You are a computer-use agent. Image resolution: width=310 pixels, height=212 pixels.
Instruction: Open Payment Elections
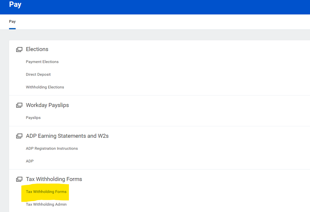point(42,62)
